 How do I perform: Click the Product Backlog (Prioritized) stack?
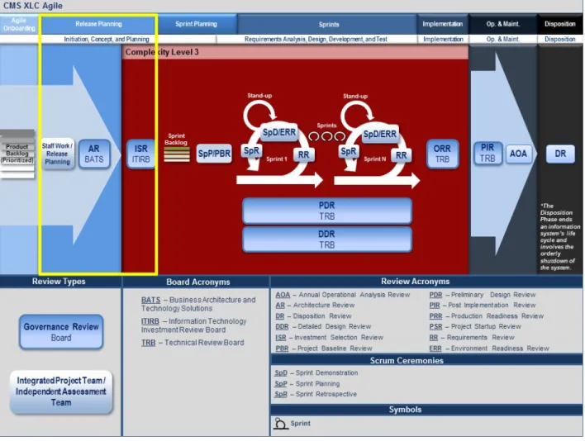17,154
